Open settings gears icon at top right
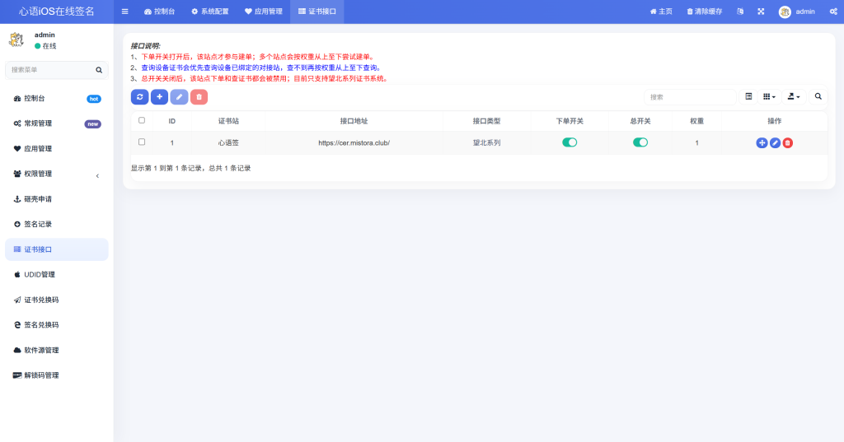 [833, 12]
